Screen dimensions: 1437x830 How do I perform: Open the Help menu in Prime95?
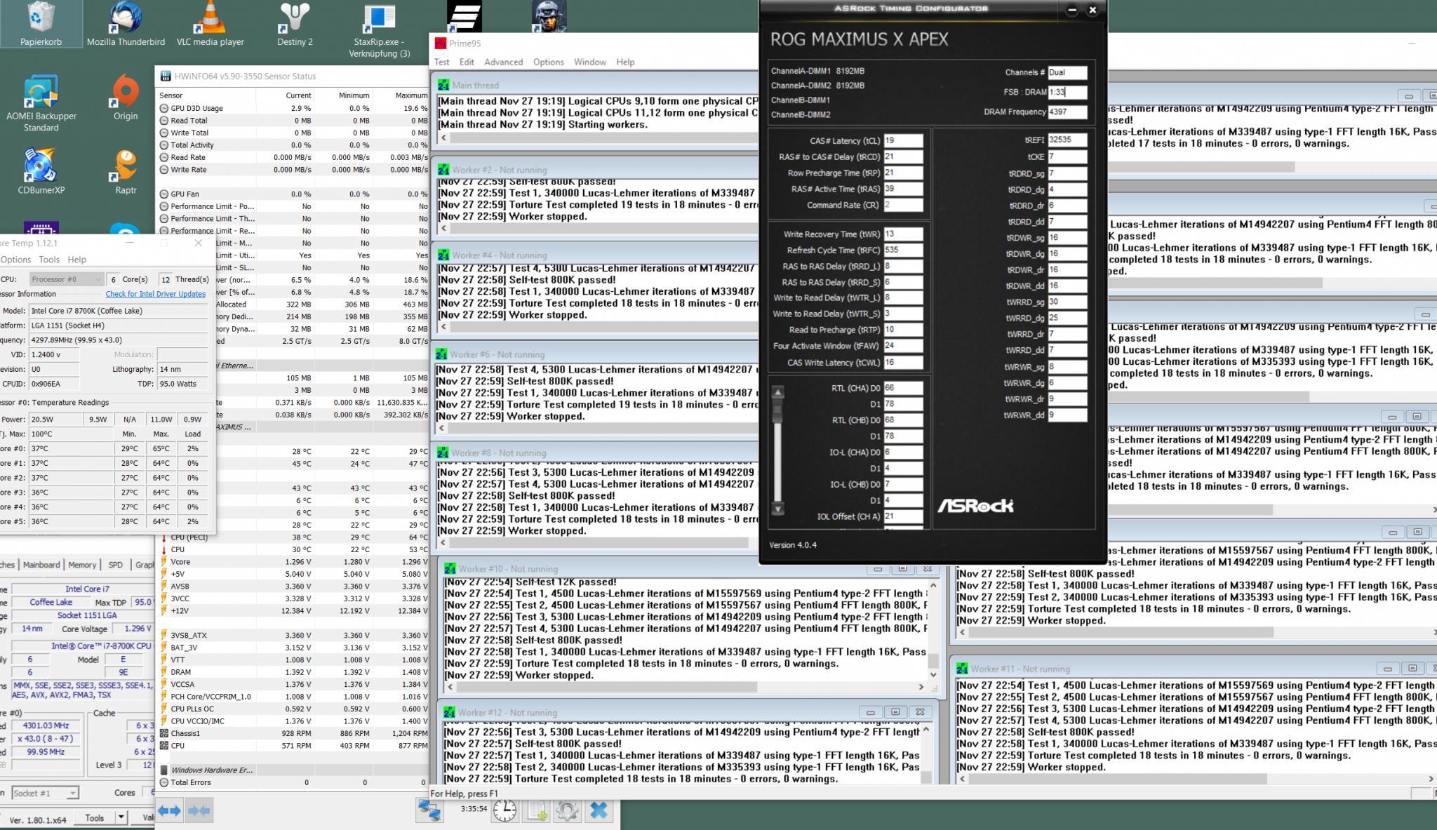tap(625, 62)
